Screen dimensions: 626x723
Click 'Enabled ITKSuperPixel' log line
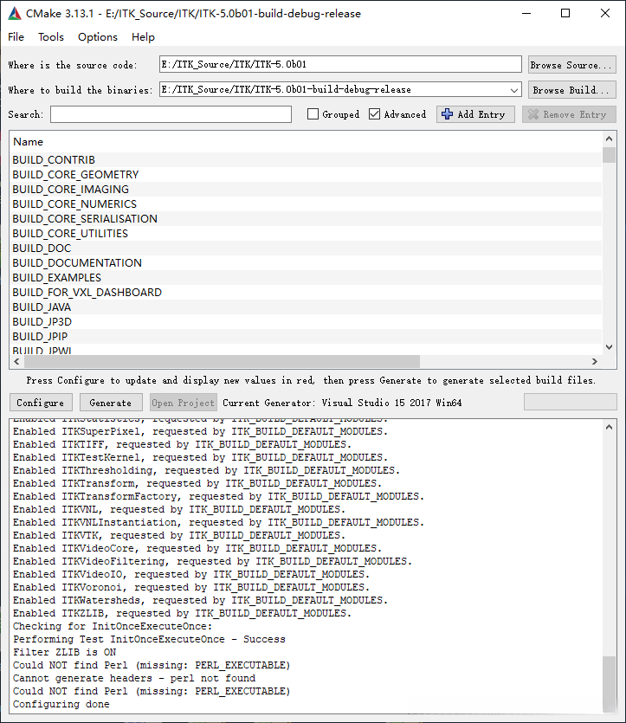click(201, 431)
